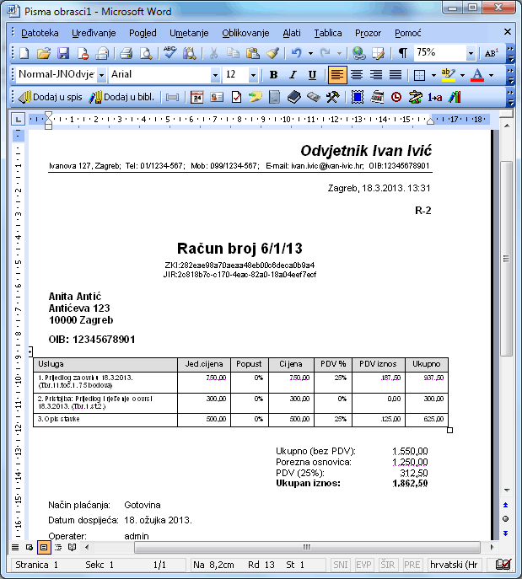Open the Datoteka menu
The width and height of the screenshot is (522, 579).
pyautogui.click(x=40, y=33)
